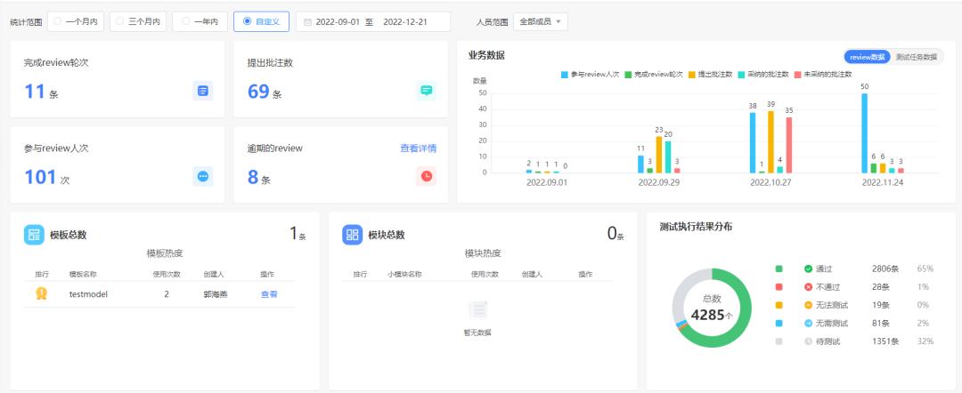Click end date 2022-12-21 field
The height and width of the screenshot is (393, 962).
(x=405, y=21)
